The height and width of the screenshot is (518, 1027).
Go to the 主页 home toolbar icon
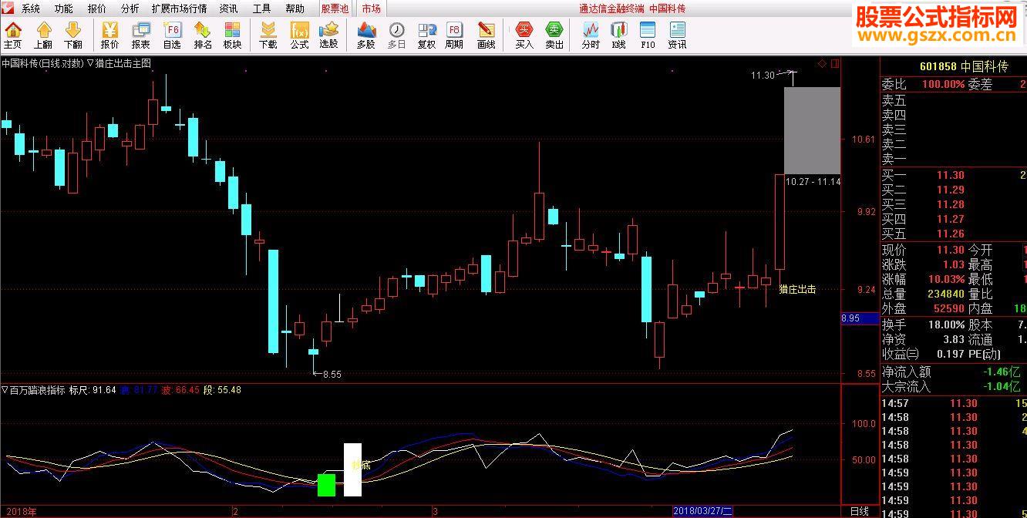click(x=13, y=35)
